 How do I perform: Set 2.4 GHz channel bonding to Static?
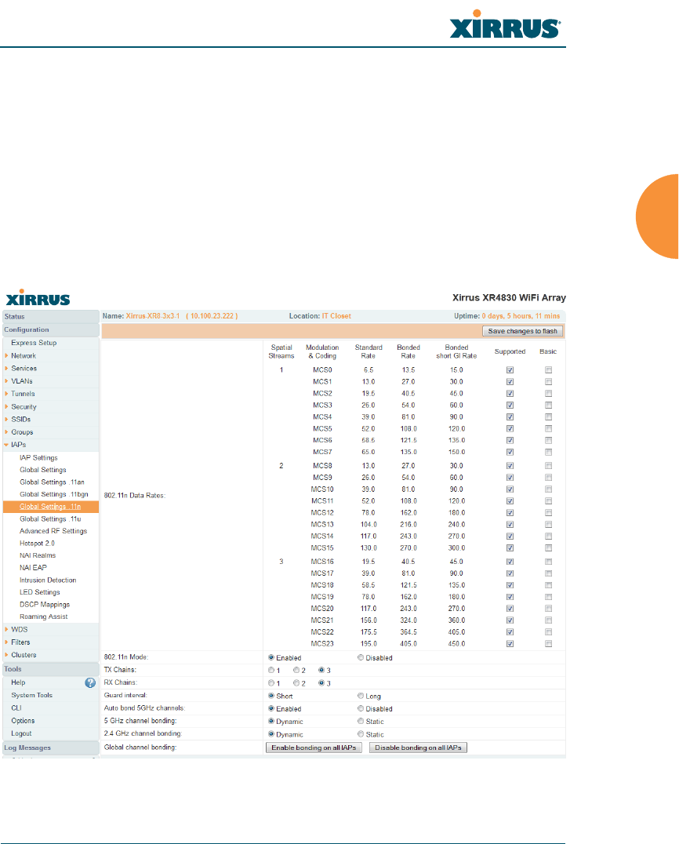361,733
